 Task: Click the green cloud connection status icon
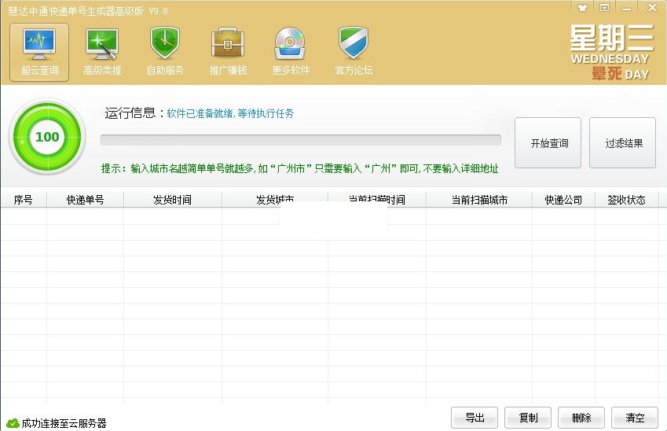click(13, 423)
